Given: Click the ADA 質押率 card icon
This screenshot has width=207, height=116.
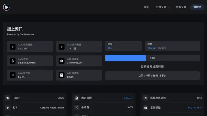Looking at the screenshot, I should [x=13, y=75].
